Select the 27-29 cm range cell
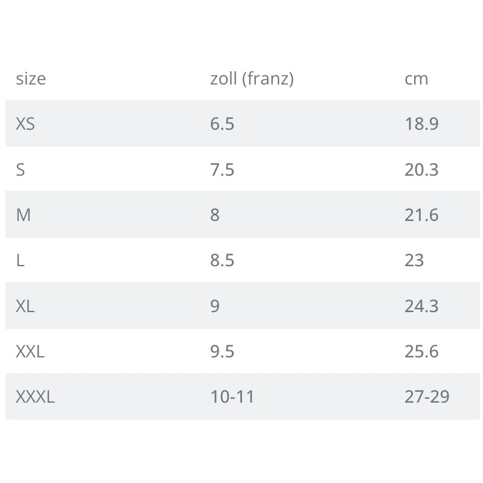The image size is (483, 483). (x=427, y=397)
